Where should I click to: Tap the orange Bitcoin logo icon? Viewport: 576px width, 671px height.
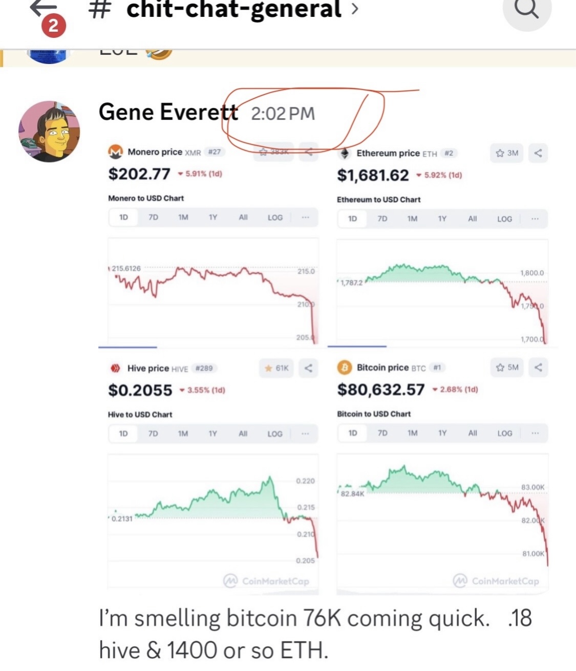point(345,367)
